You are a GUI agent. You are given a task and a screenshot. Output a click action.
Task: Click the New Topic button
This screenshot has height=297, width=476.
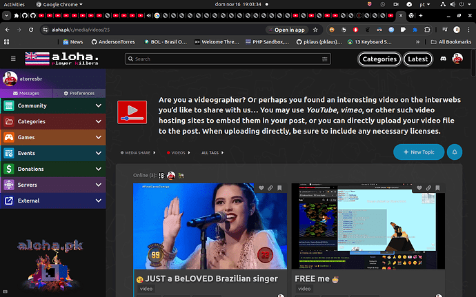tap(418, 152)
